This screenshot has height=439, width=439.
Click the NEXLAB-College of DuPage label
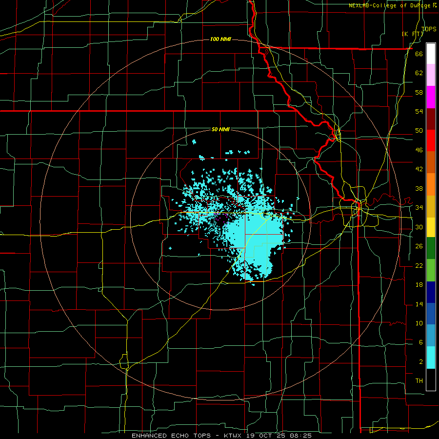tap(392, 5)
